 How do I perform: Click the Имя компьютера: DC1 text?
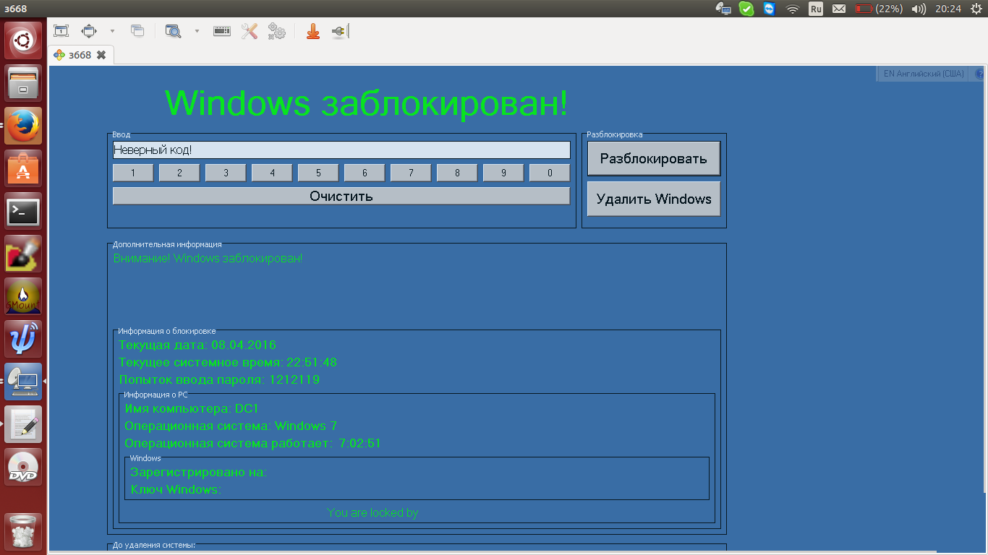tap(192, 408)
